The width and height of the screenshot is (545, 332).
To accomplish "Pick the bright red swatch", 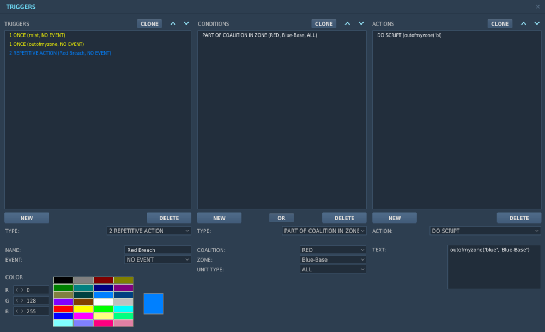I will pyautogui.click(x=63, y=309).
